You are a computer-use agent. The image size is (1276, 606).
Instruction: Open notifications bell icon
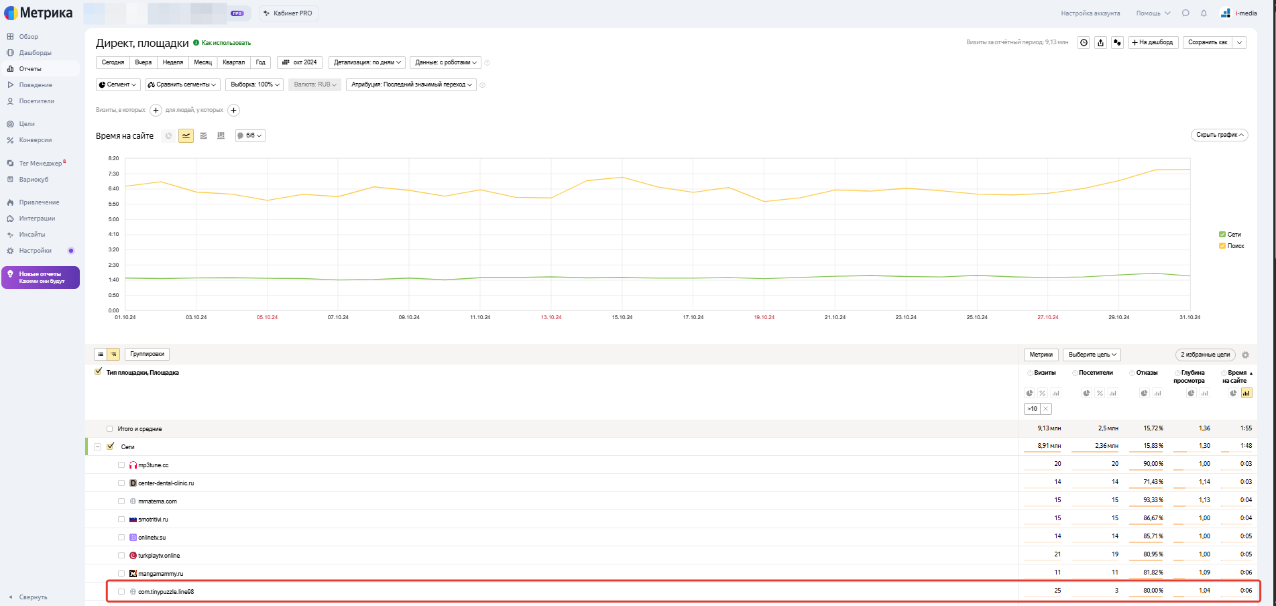(1204, 13)
